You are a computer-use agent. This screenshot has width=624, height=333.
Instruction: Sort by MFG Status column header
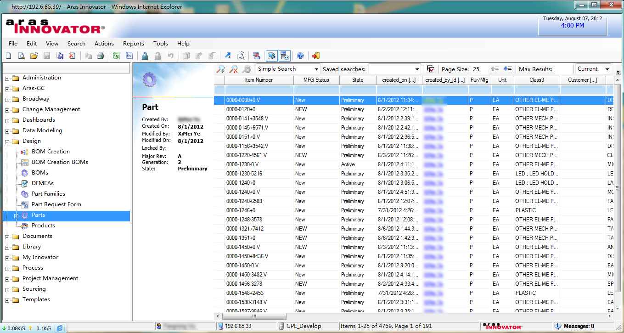pos(316,80)
